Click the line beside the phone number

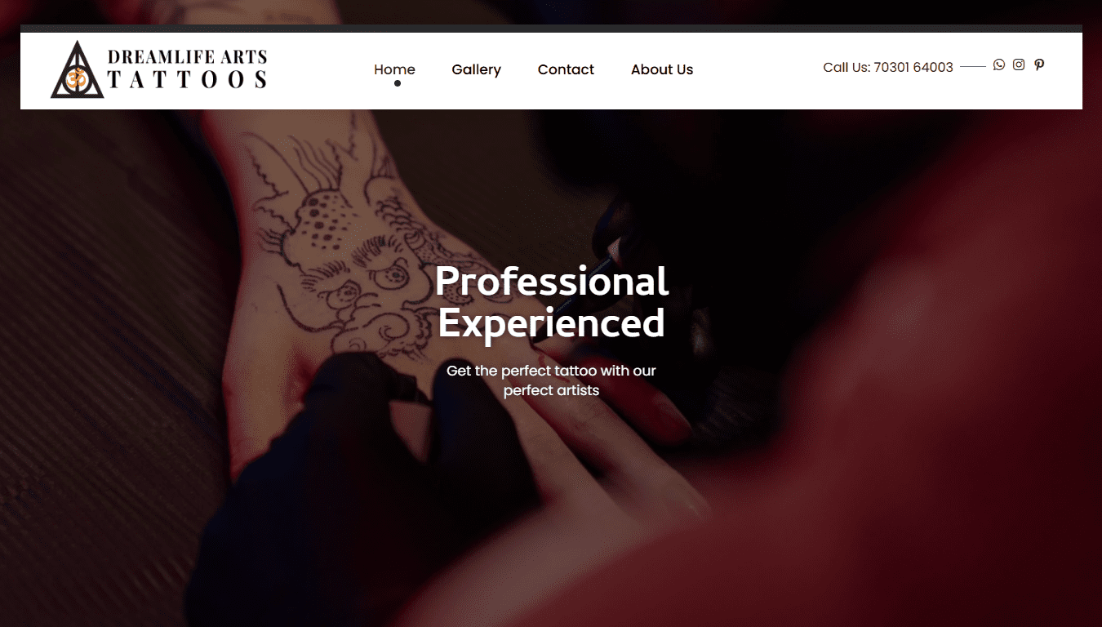973,66
